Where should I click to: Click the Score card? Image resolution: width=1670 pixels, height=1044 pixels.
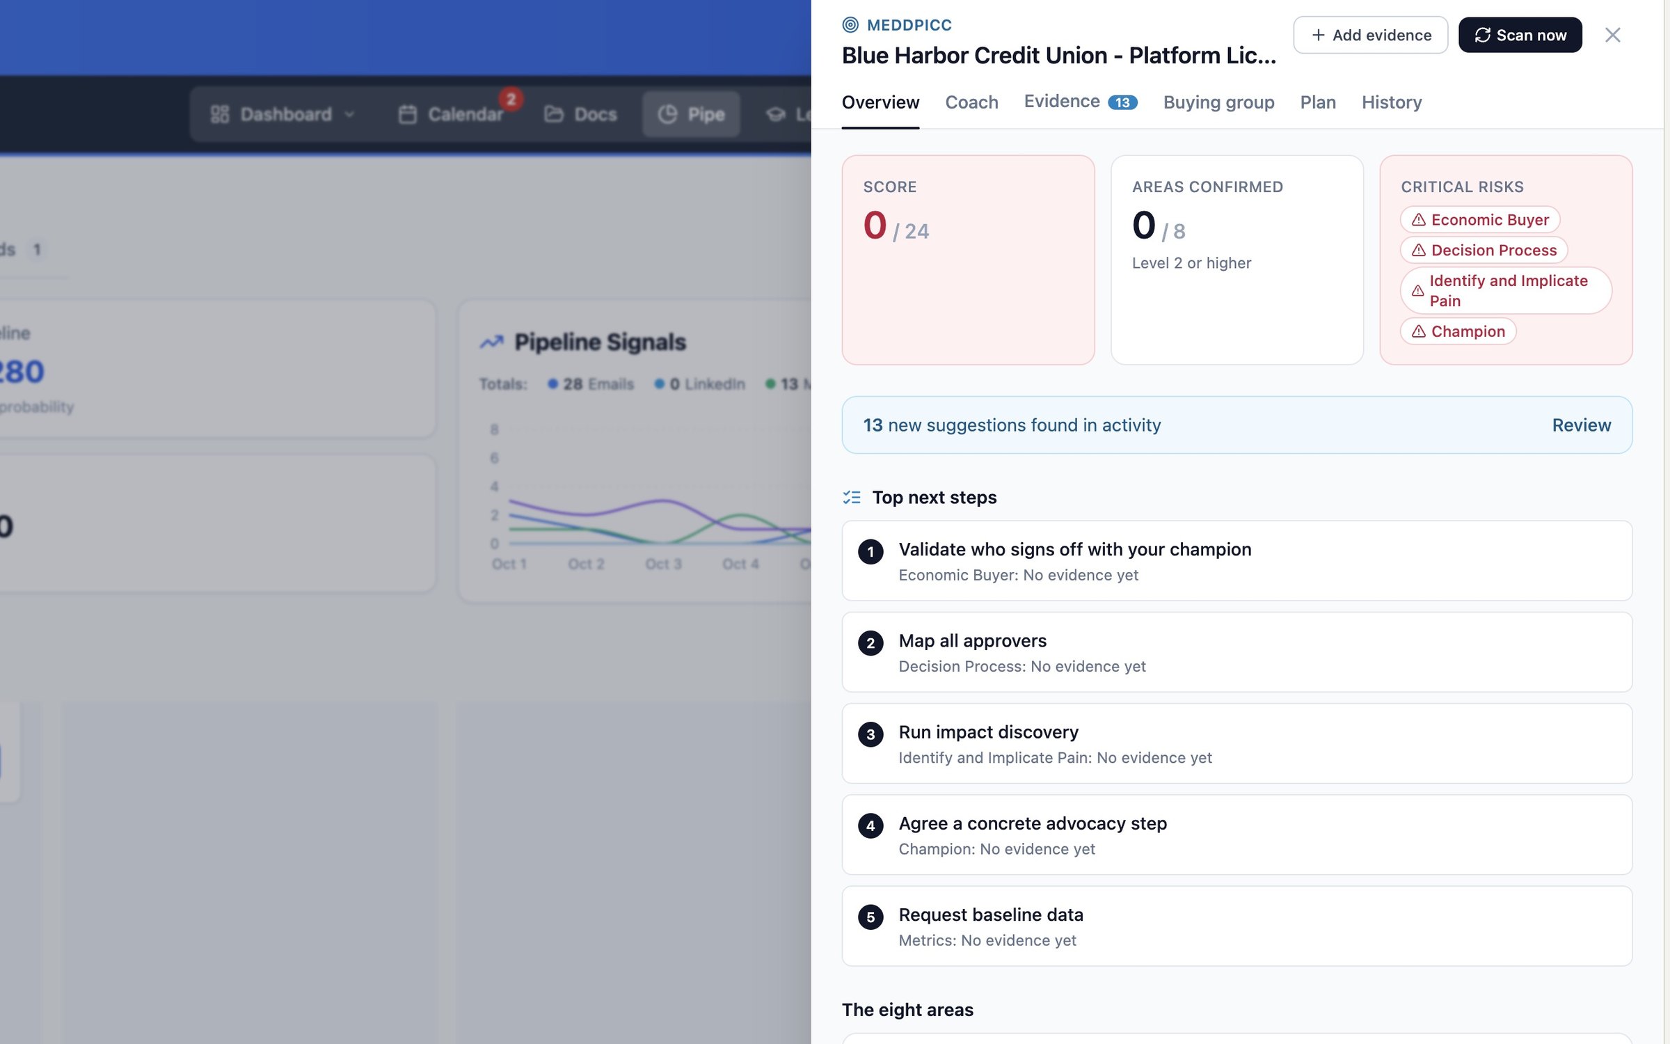click(x=968, y=260)
